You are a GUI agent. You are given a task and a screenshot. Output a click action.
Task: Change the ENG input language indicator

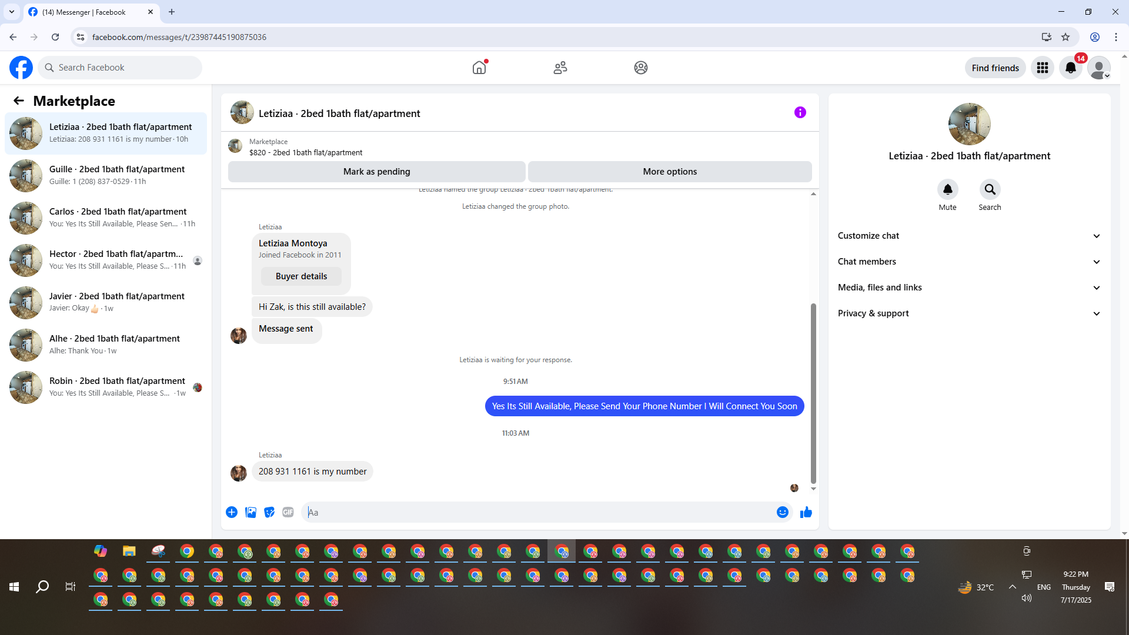click(1044, 587)
